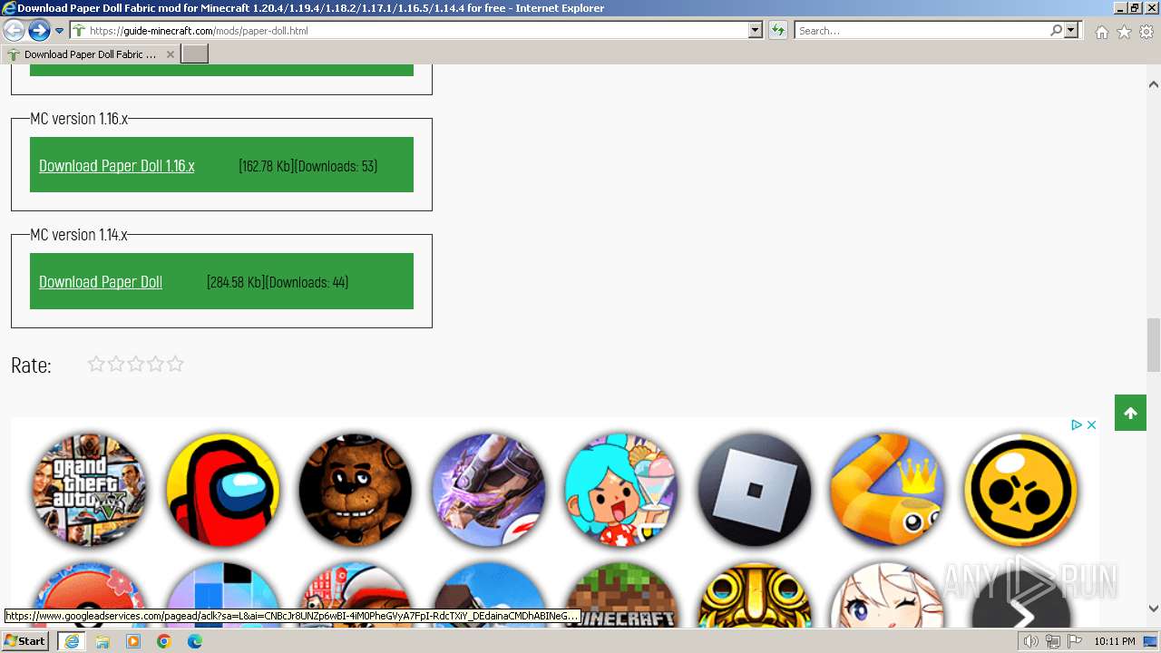This screenshot has height=653, width=1161.
Task: Open the Temple Run golden idol icon
Action: tap(755, 594)
